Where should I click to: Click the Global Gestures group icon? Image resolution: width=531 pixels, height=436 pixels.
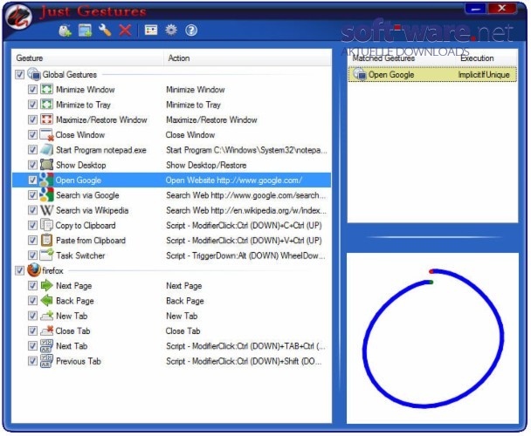tap(34, 74)
